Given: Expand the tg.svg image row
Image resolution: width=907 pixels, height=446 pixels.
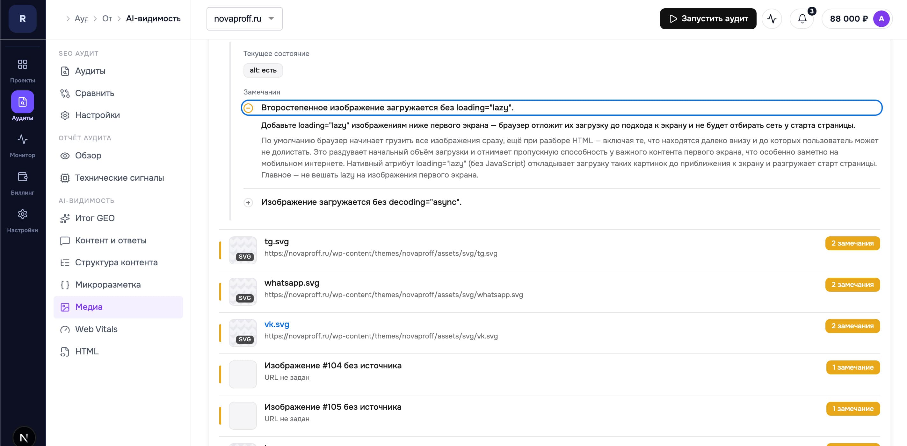Looking at the screenshot, I should click(x=549, y=250).
